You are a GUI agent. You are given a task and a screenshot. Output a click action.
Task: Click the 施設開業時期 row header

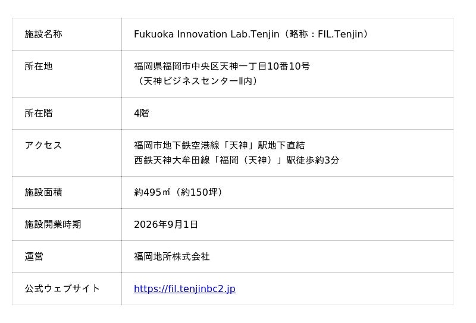point(67,225)
